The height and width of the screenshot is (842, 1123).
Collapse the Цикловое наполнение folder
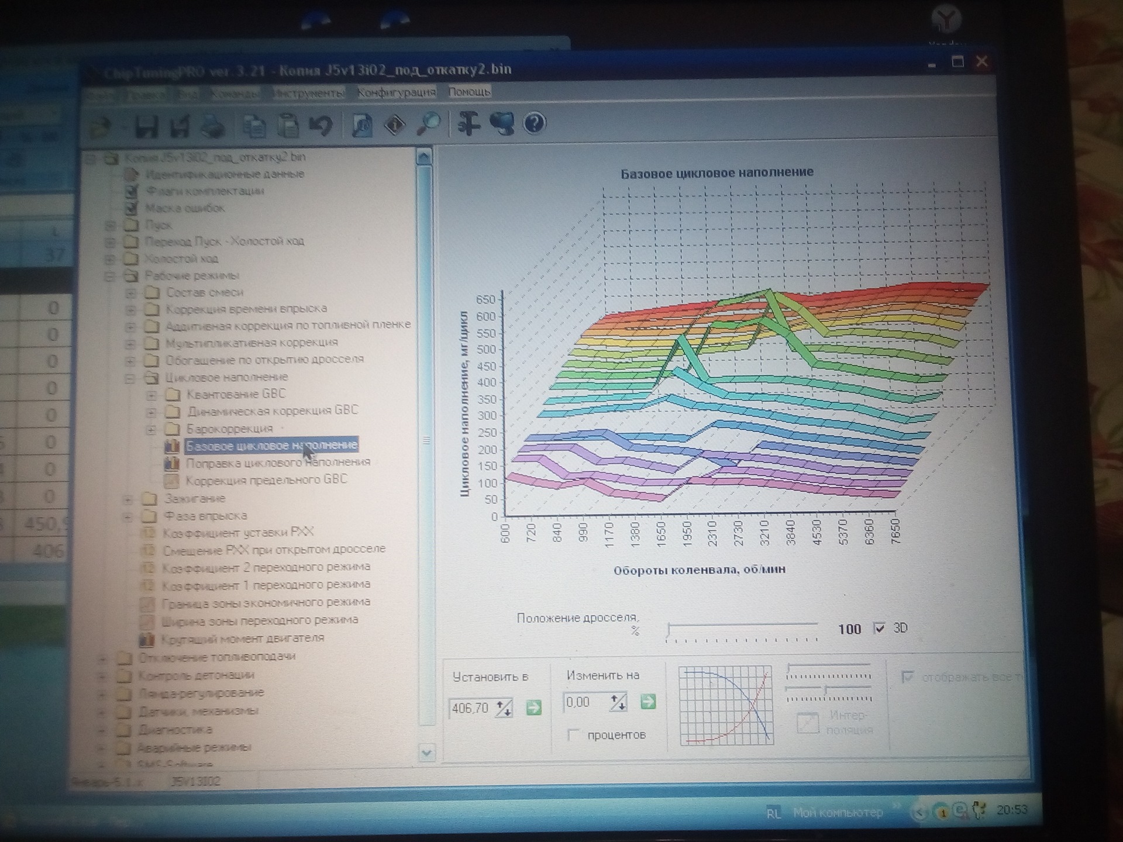130,378
